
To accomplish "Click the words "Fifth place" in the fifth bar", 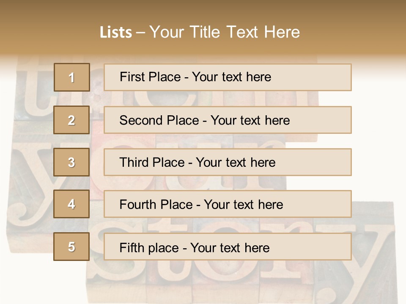I will [x=149, y=248].
